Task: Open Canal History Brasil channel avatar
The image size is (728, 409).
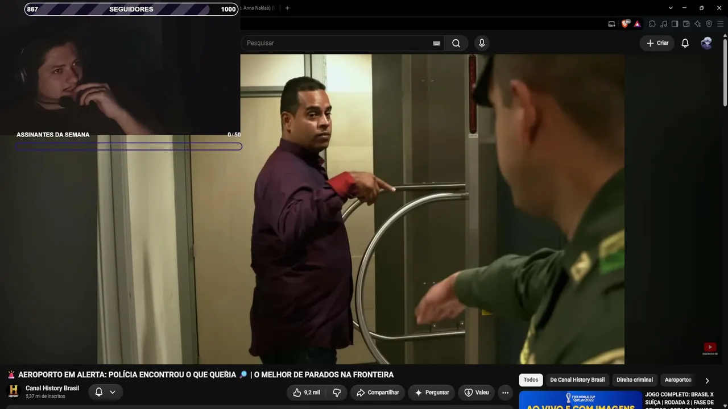Action: point(14,391)
